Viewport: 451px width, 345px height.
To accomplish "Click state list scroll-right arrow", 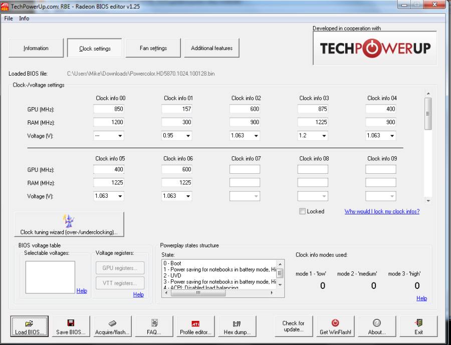I will point(272,293).
